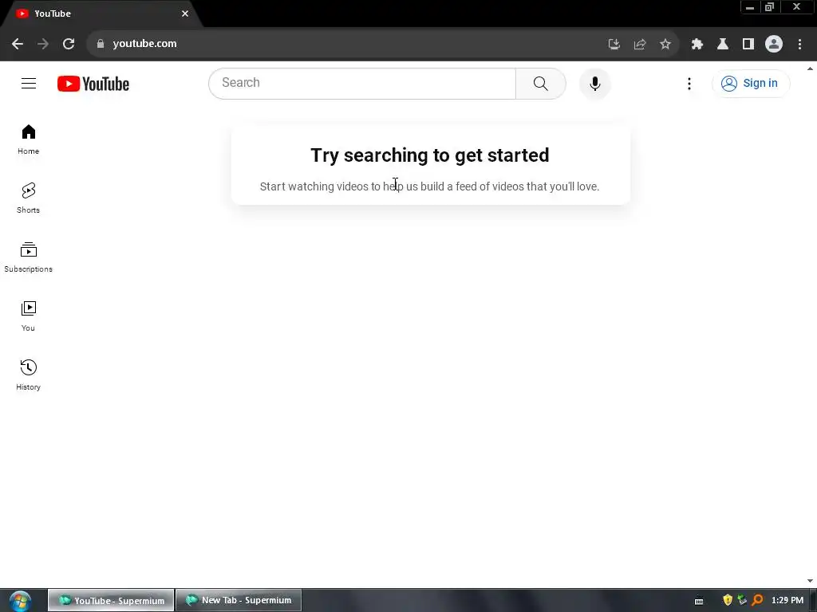This screenshot has height=612, width=817.
Task: Go to Shorts in sidebar
Action: point(28,198)
